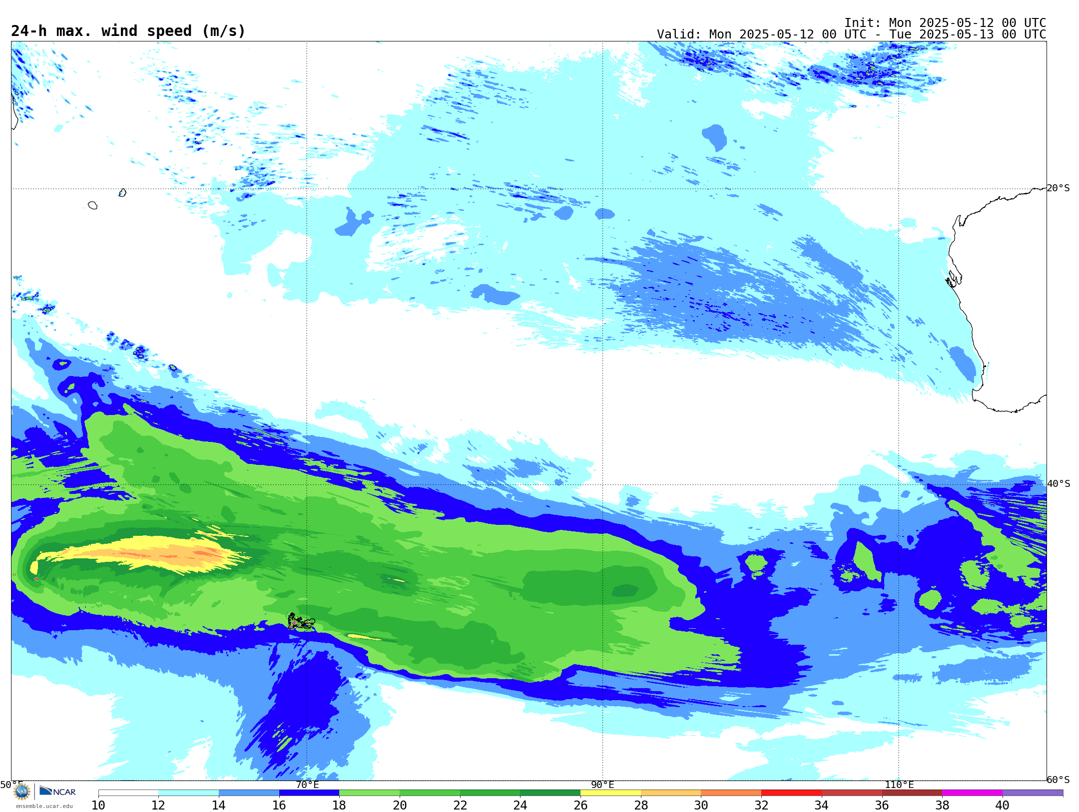Click the orange 30-32 colorbar segment
Screen dimensions: 1079x812
pyautogui.click(x=731, y=793)
